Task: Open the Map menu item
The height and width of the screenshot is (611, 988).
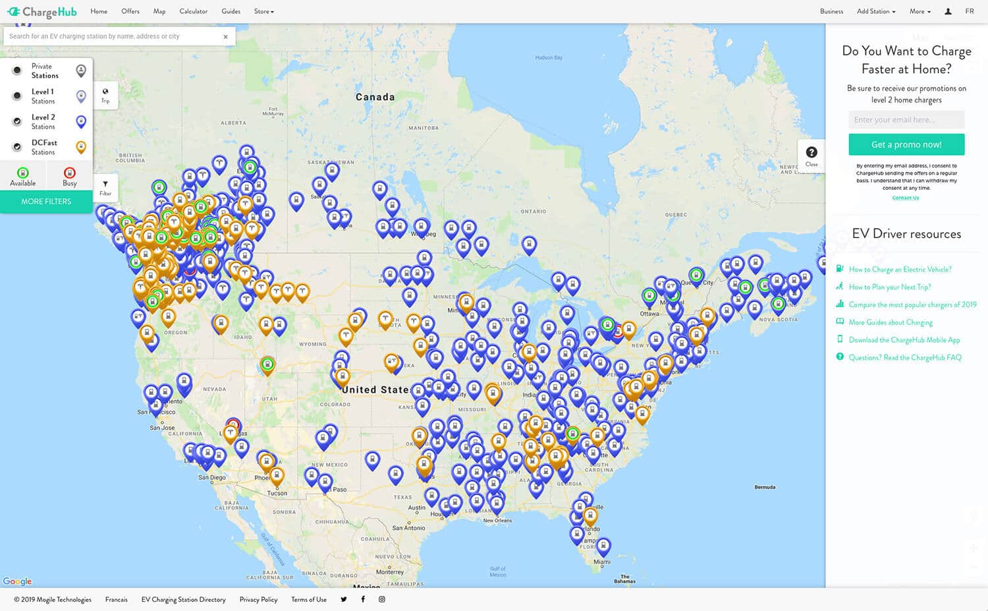Action: [x=159, y=11]
